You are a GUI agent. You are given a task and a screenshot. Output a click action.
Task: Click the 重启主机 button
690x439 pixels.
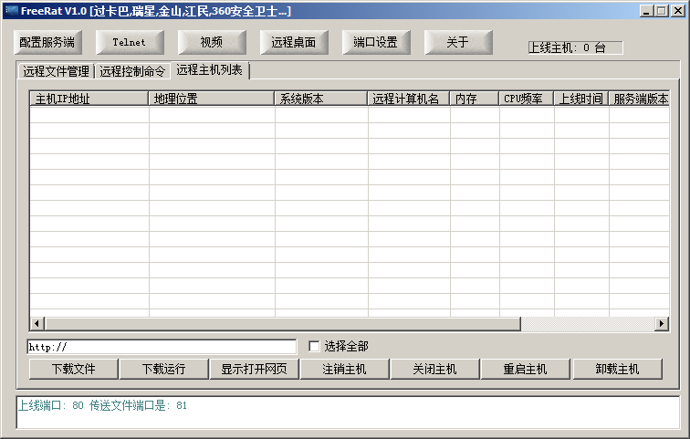525,369
